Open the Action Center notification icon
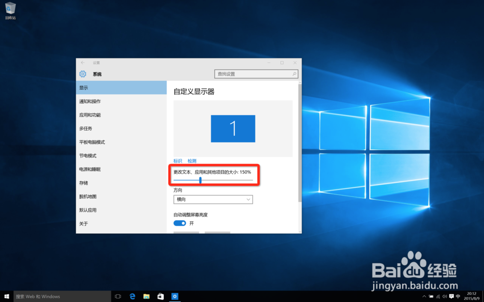484x302 pixels. coord(452,296)
